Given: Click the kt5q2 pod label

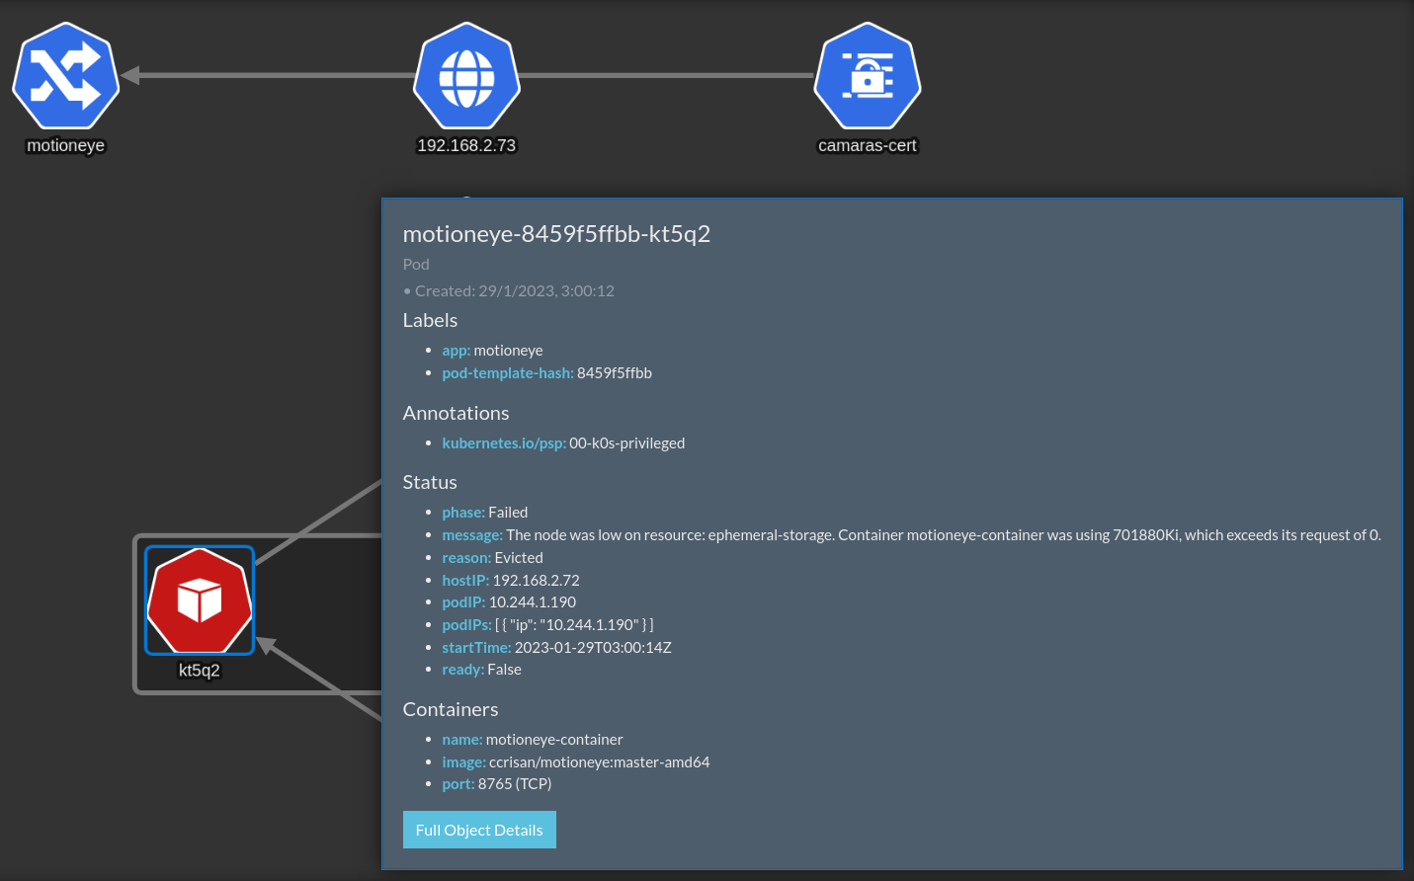Looking at the screenshot, I should tap(200, 670).
